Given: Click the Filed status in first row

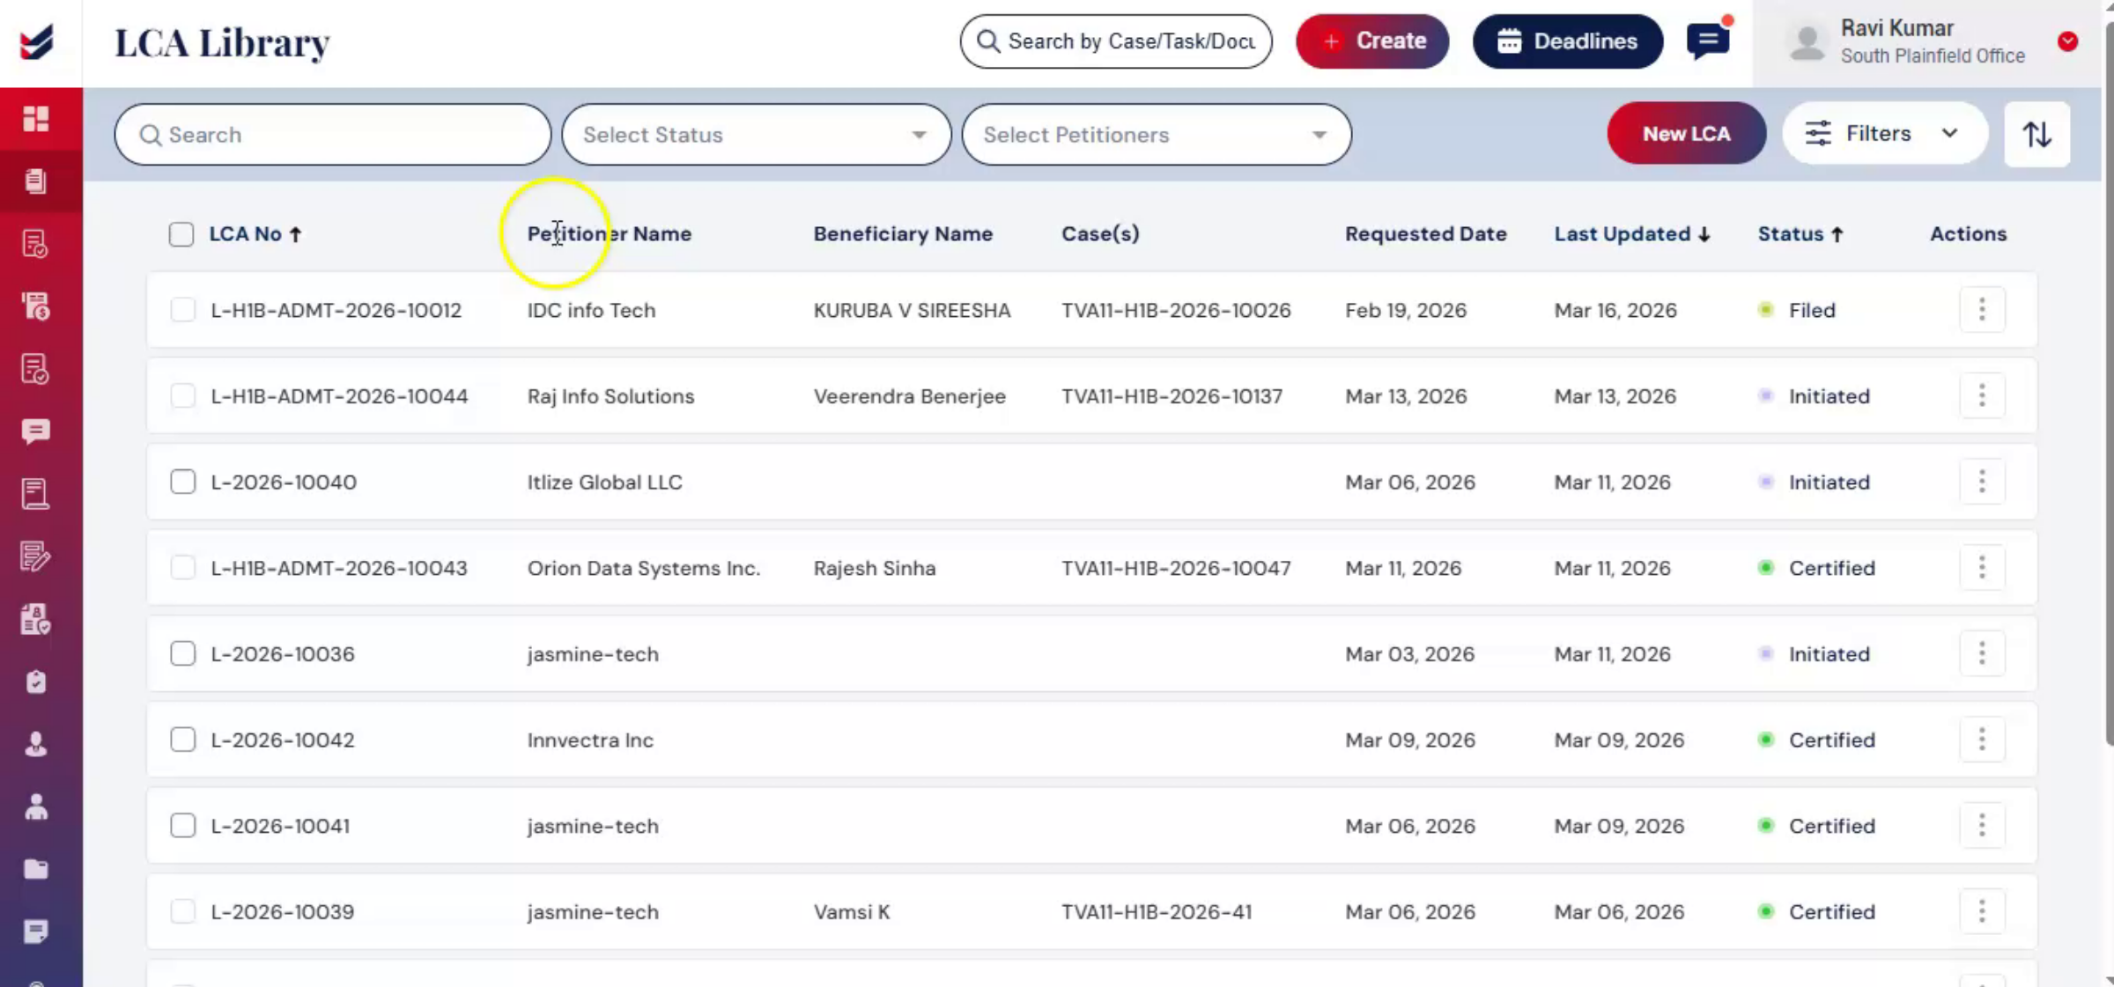Looking at the screenshot, I should [1812, 310].
